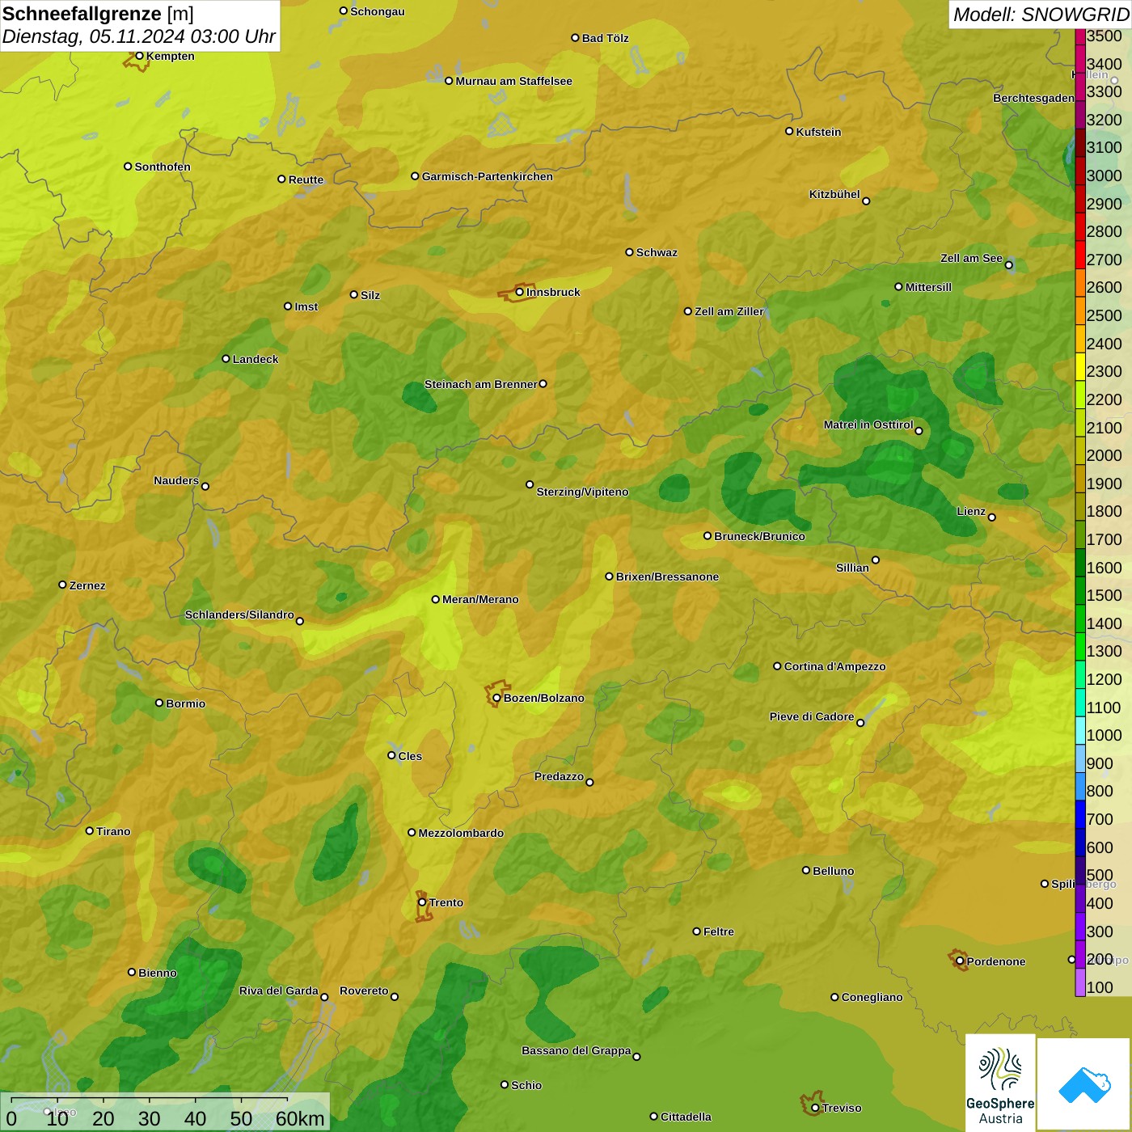Click the Schio marker dot
Viewport: 1132px width, 1132px height.
click(x=505, y=1084)
